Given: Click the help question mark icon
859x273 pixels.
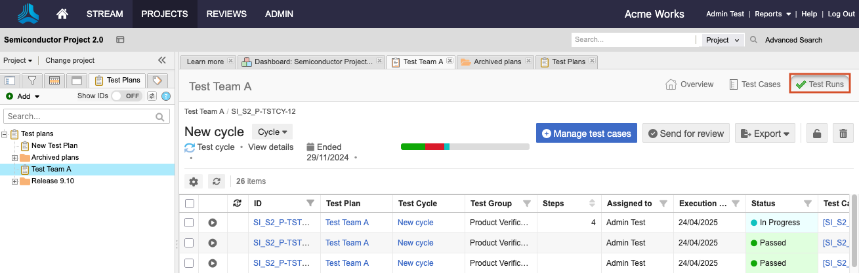Looking at the screenshot, I should (166, 96).
